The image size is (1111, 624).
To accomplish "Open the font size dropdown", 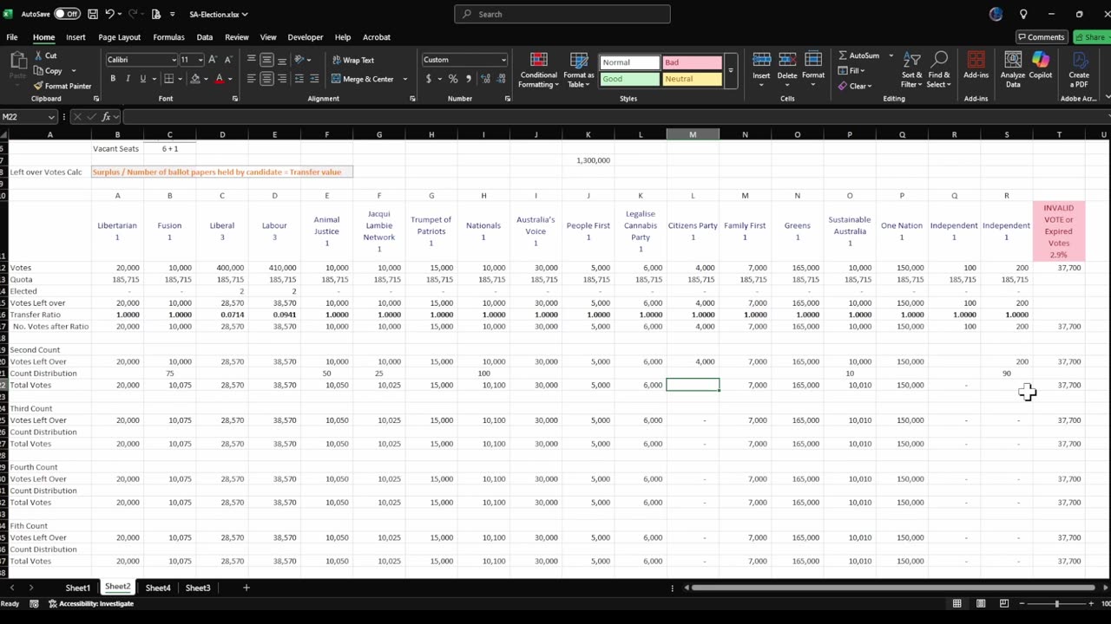I will click(x=201, y=60).
